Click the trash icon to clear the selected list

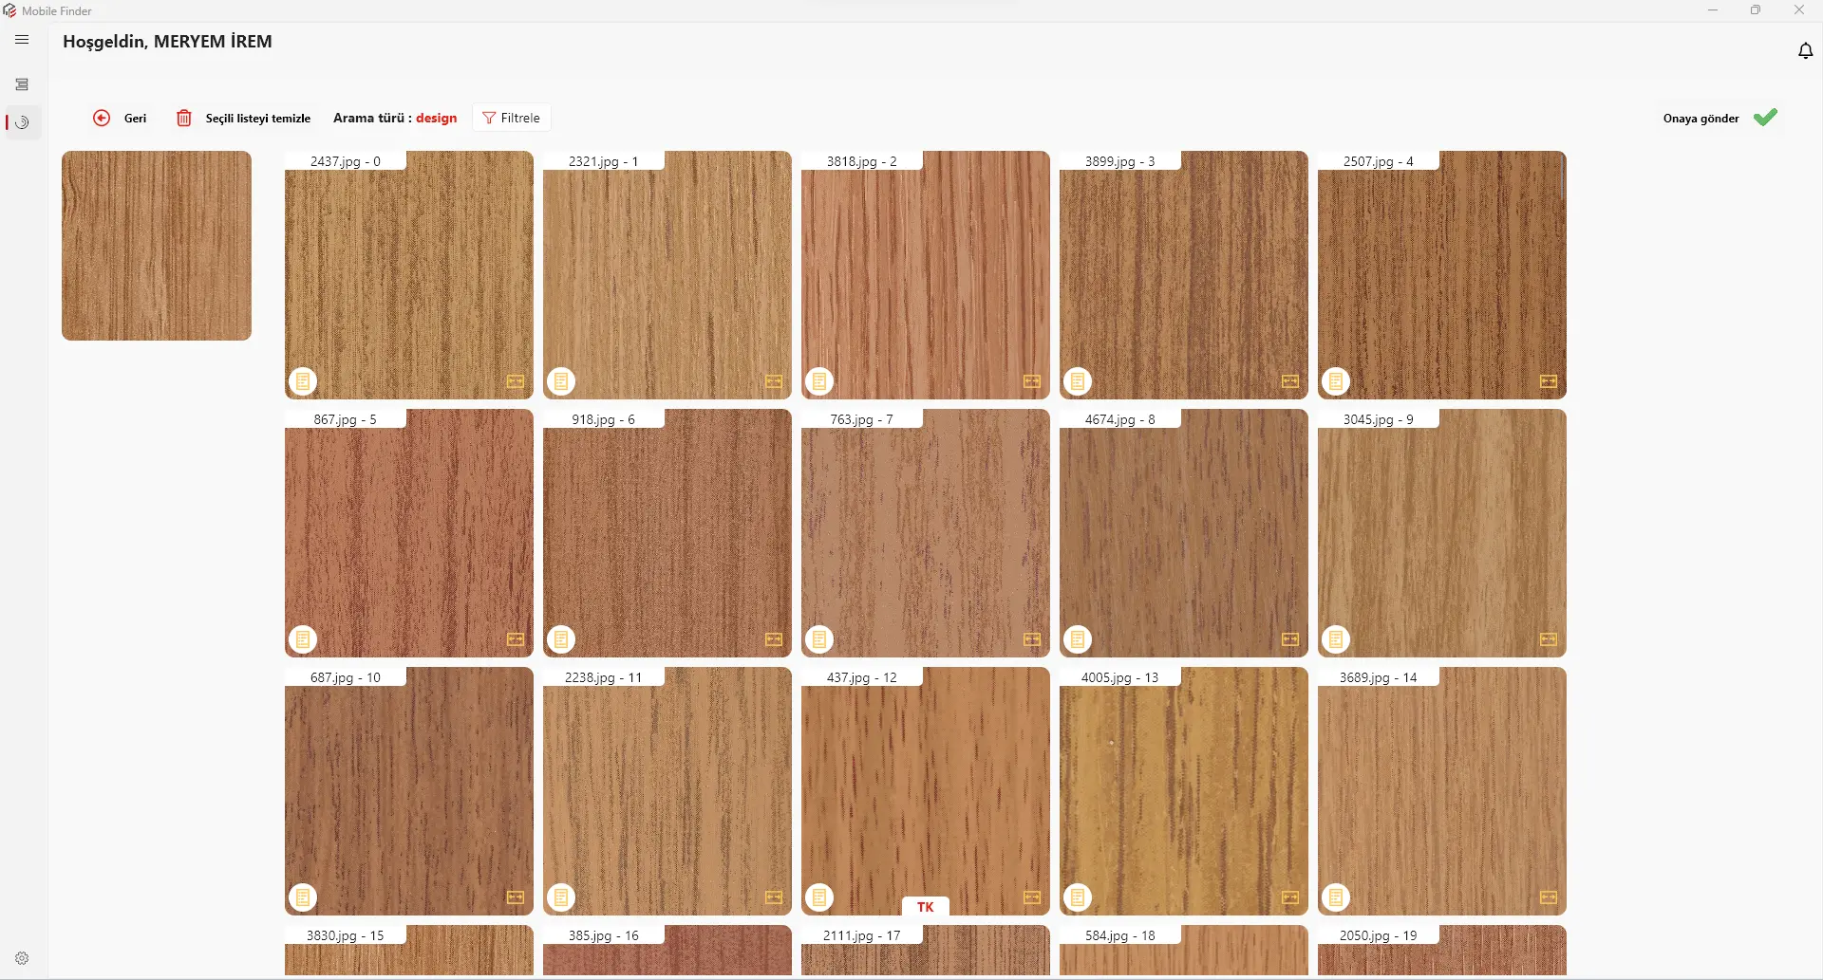(x=184, y=118)
